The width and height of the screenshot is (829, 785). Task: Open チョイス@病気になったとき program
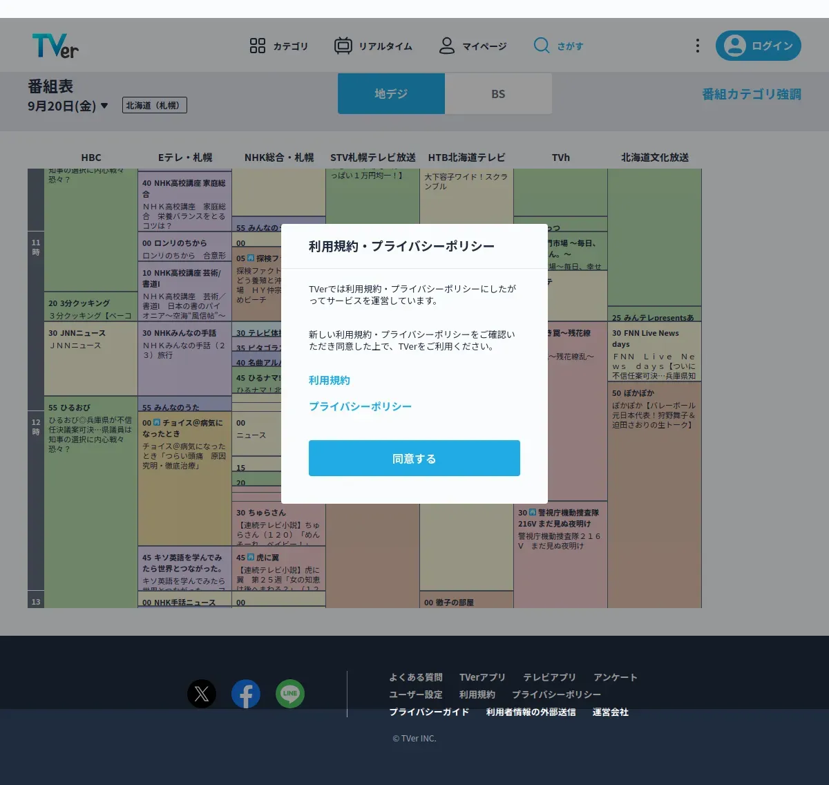click(x=185, y=479)
